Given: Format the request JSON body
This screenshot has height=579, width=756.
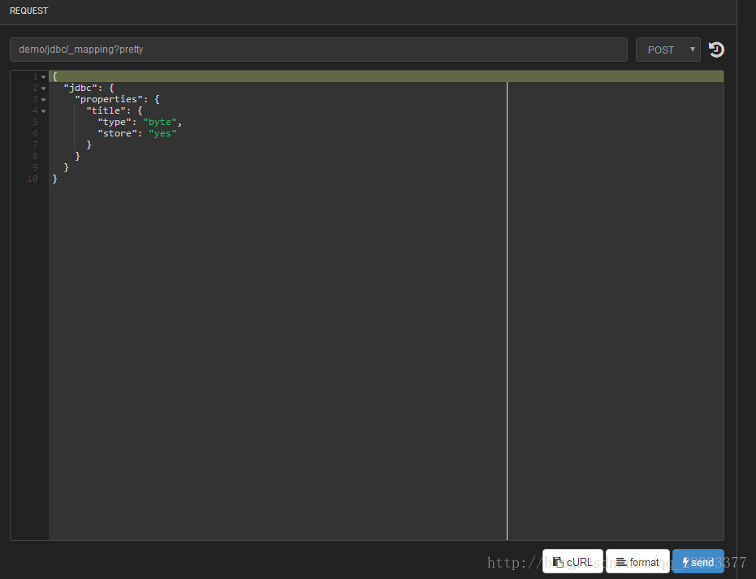Looking at the screenshot, I should 637,562.
